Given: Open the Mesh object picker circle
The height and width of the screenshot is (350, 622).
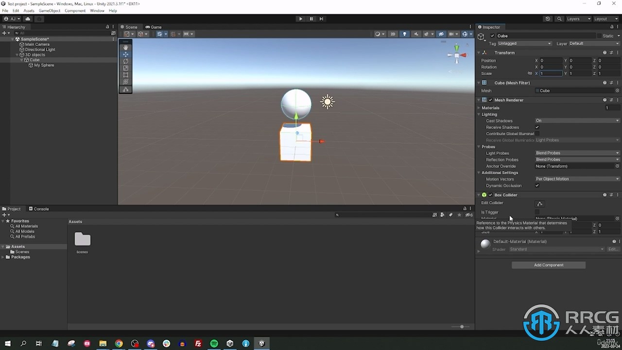Looking at the screenshot, I should point(617,90).
